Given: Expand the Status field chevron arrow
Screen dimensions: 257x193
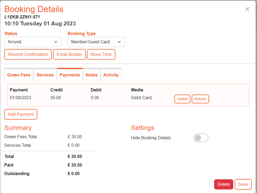Looking at the screenshot, I should (x=56, y=42).
